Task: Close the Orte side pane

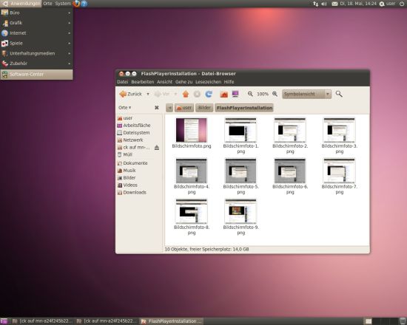Action: [x=157, y=108]
